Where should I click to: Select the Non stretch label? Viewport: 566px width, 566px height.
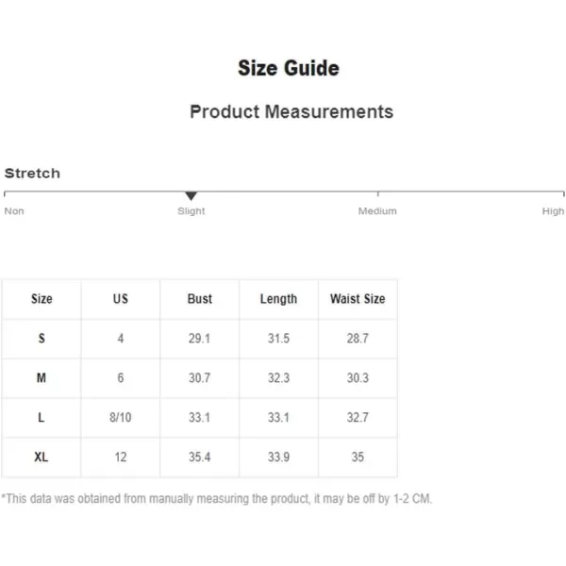point(14,211)
